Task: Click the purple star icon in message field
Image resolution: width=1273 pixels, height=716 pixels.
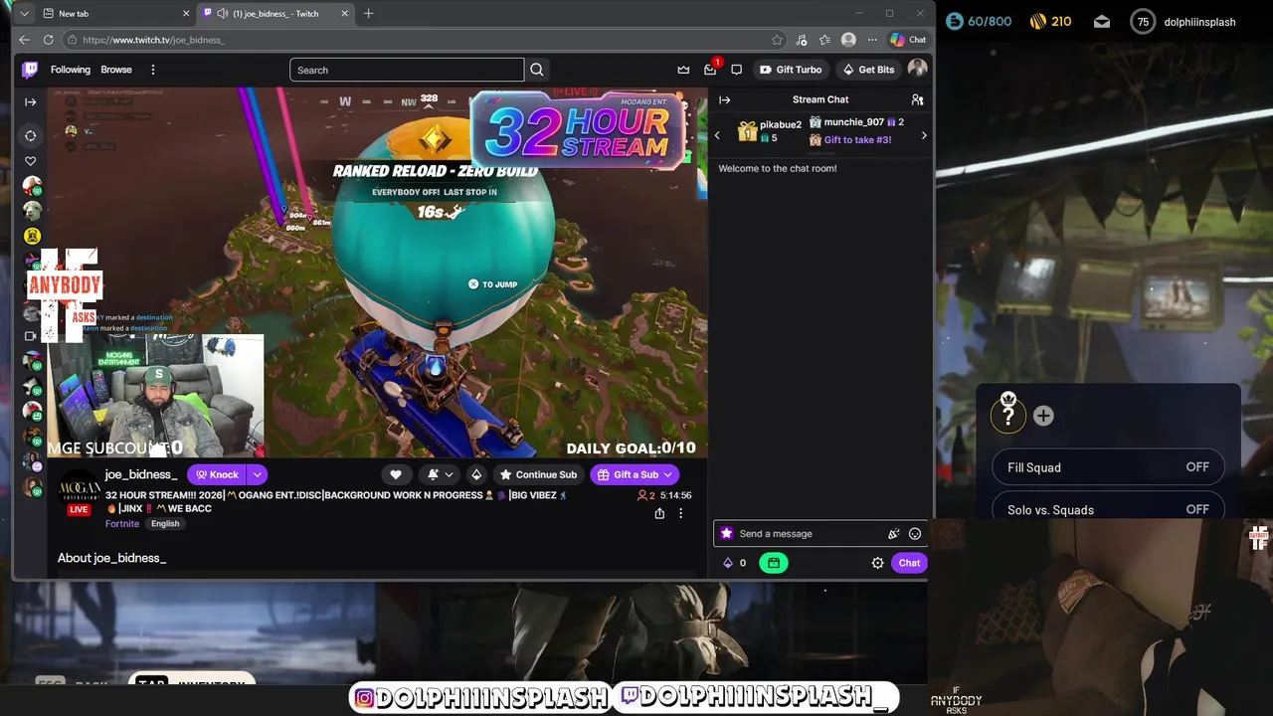Action: [726, 534]
